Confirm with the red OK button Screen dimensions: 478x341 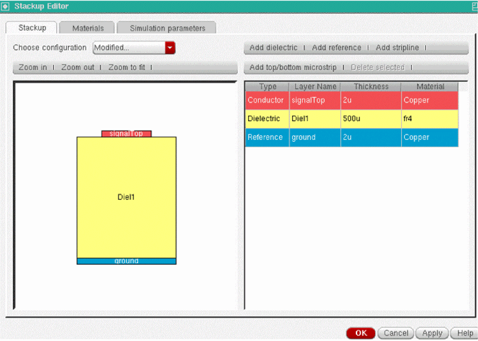click(x=361, y=333)
